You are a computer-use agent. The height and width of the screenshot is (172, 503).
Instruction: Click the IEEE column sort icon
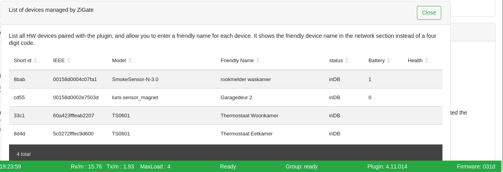(69, 61)
